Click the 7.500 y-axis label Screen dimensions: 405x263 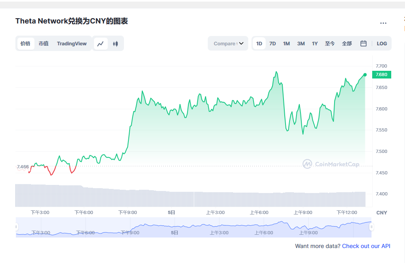(382, 151)
